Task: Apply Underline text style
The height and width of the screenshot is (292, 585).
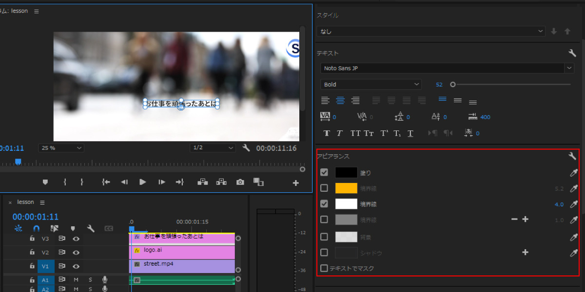Action: coord(410,133)
